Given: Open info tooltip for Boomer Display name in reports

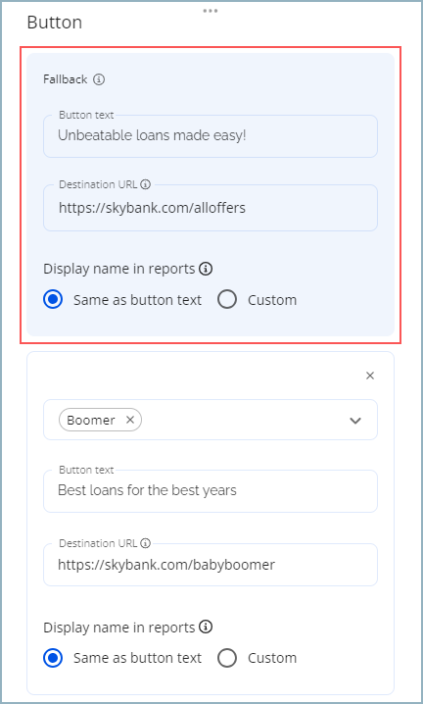Looking at the screenshot, I should [206, 627].
